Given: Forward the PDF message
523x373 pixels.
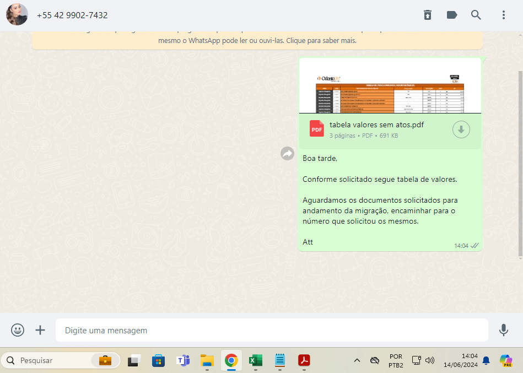Looking at the screenshot, I should click(x=287, y=154).
